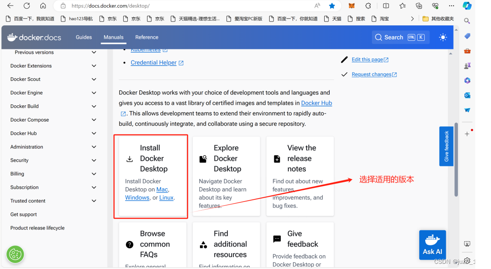Image resolution: width=491 pixels, height=269 pixels.
Task: Go to the browser home icon
Action: tap(43, 6)
